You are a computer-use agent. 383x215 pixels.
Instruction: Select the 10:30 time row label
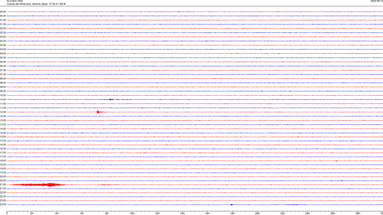click(x=3, y=100)
